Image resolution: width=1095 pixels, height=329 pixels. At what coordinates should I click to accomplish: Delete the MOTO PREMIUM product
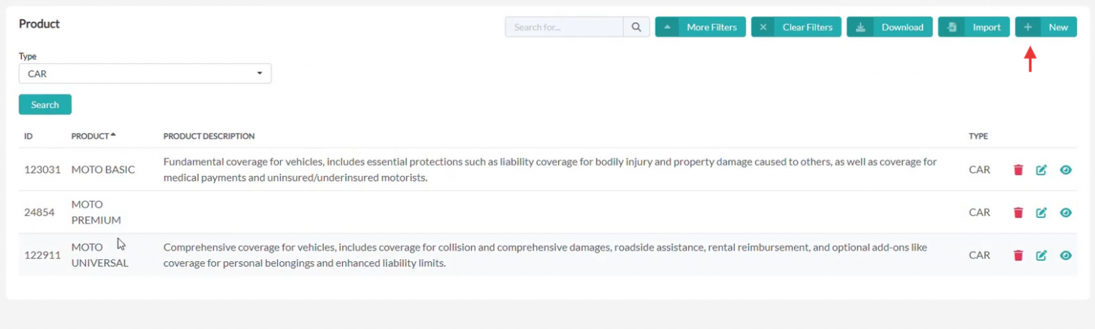point(1018,212)
